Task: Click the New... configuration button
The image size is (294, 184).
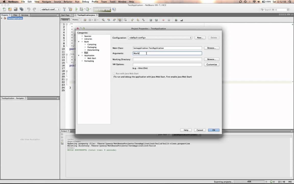Action: (200, 38)
